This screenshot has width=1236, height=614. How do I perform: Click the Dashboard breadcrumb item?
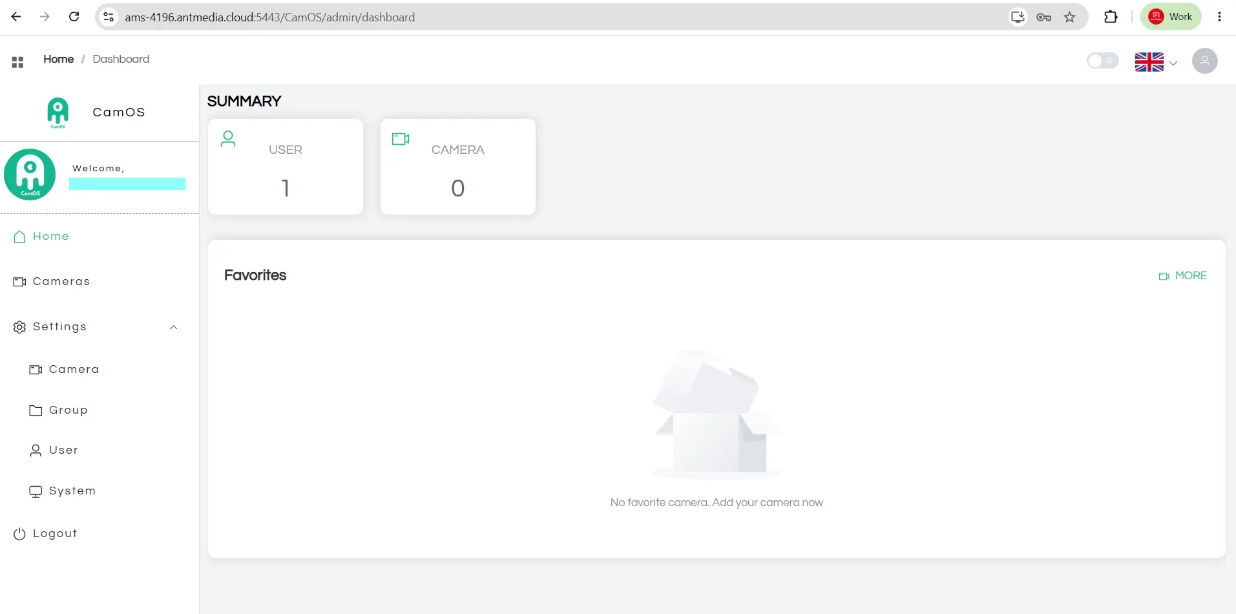click(x=121, y=59)
